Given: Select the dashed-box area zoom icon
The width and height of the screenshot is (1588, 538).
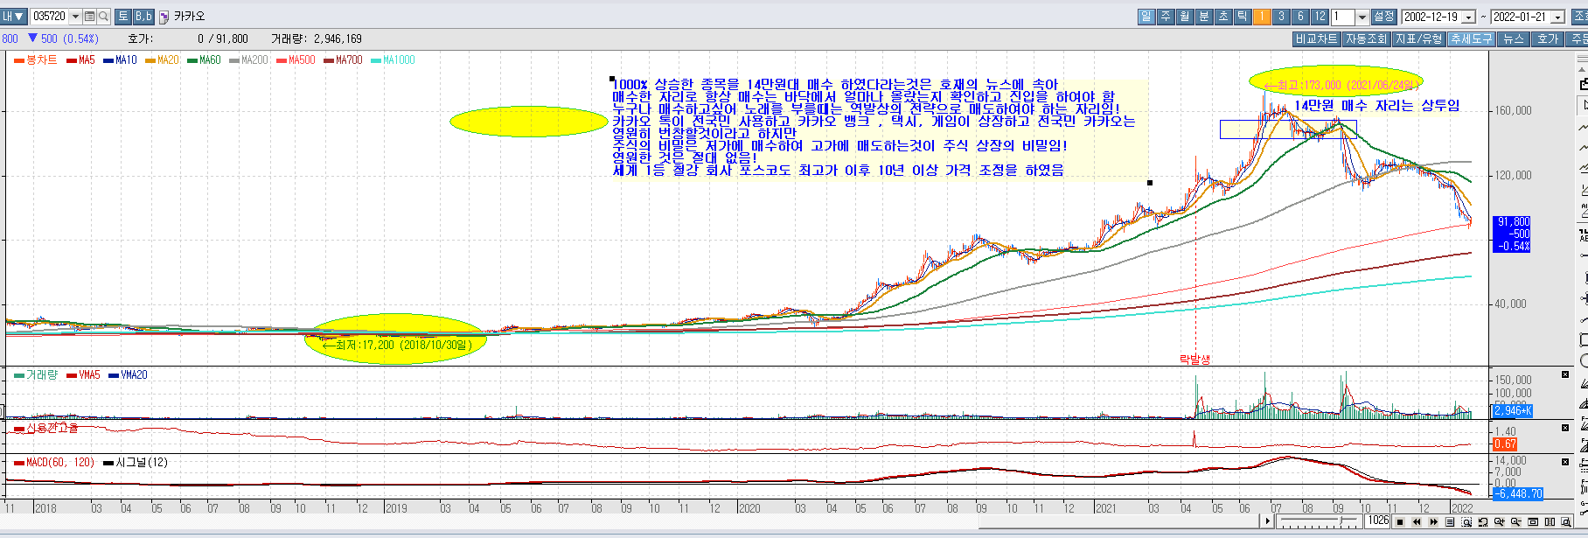Looking at the screenshot, I should click(x=1466, y=521).
